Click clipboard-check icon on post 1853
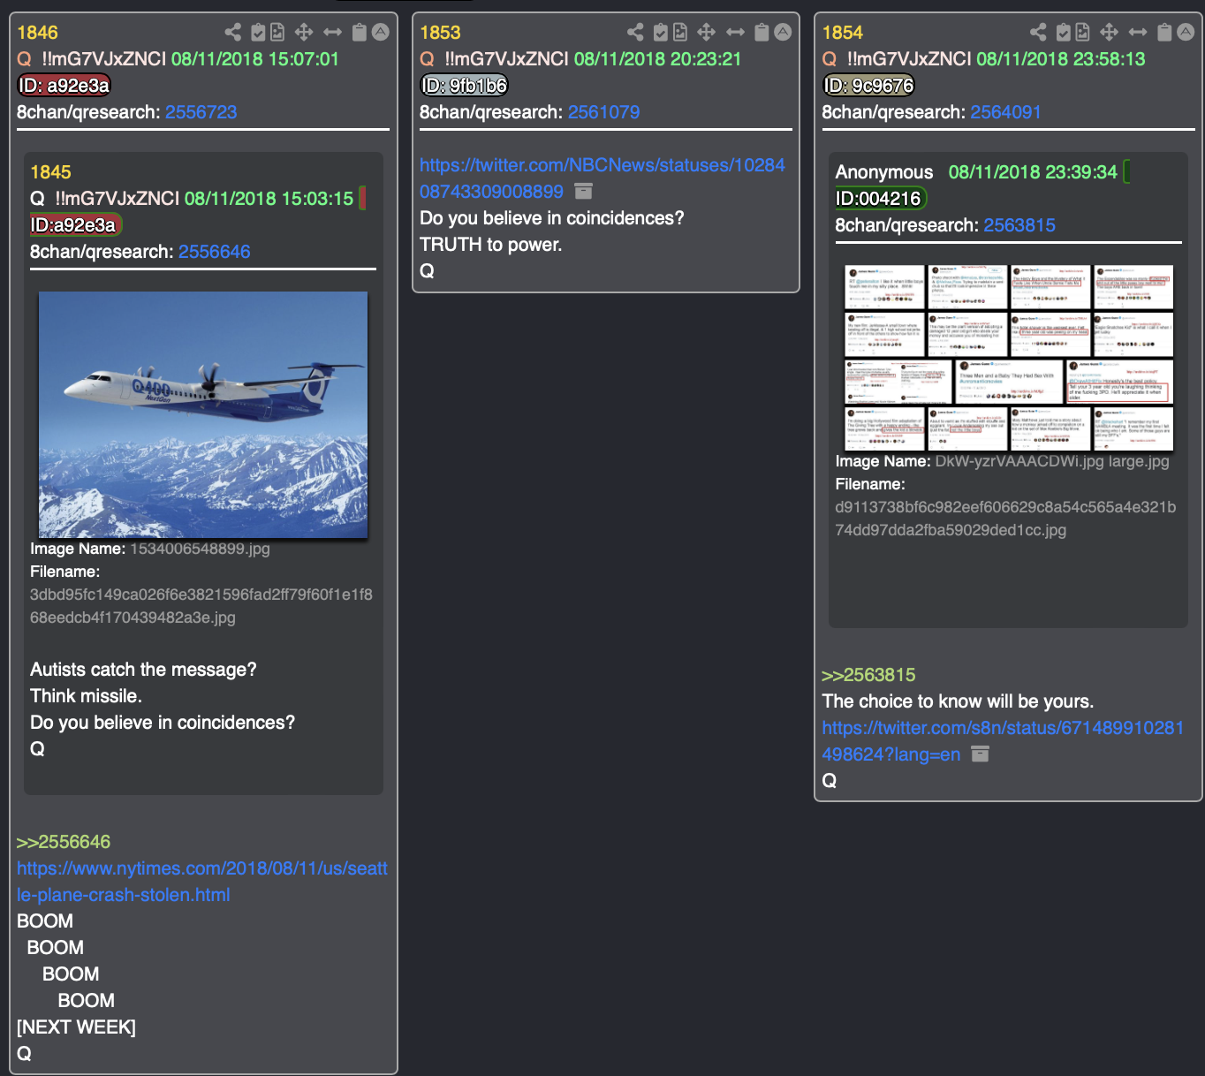The image size is (1205, 1076). (x=661, y=33)
